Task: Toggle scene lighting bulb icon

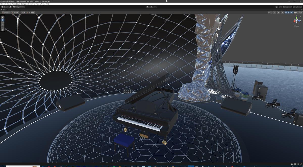Action: tap(279, 12)
